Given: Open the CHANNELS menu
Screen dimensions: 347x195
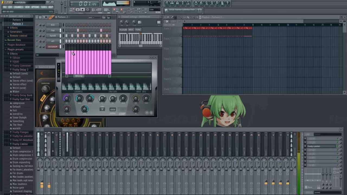Looking at the screenshot, I should (x=18, y=7).
